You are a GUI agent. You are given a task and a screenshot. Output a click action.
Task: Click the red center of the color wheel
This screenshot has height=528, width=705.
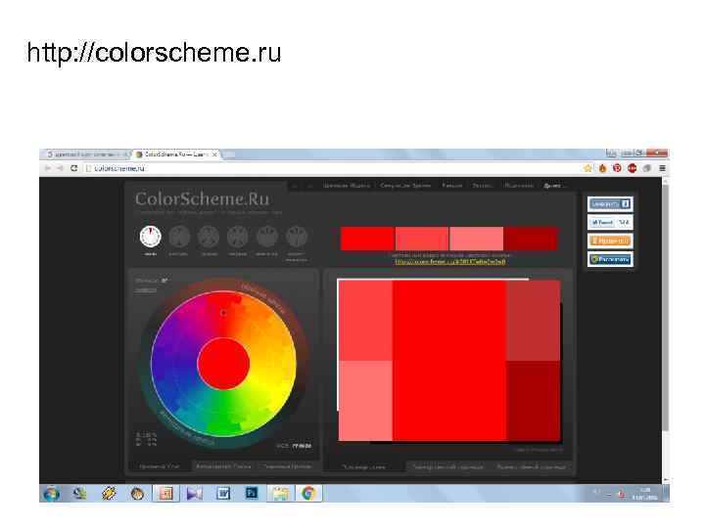(223, 363)
